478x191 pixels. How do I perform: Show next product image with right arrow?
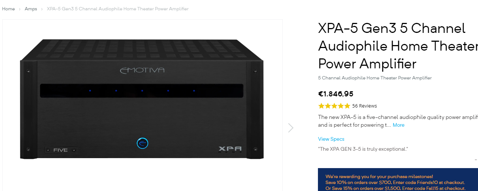point(291,128)
